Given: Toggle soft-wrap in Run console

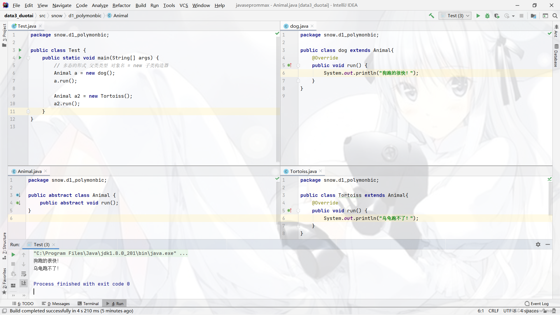Looking at the screenshot, I should 24,274.
